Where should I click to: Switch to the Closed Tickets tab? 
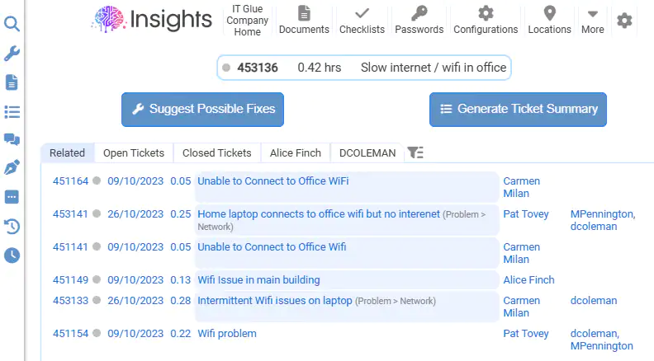(217, 152)
